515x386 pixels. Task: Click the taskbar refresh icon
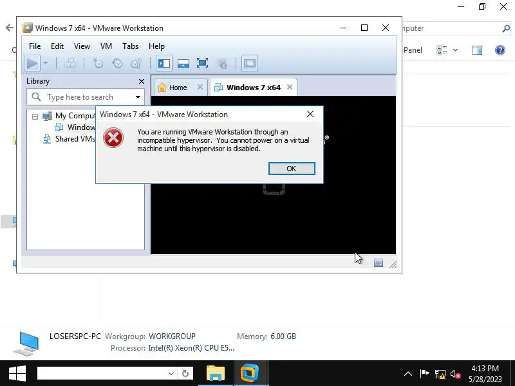coord(185,374)
